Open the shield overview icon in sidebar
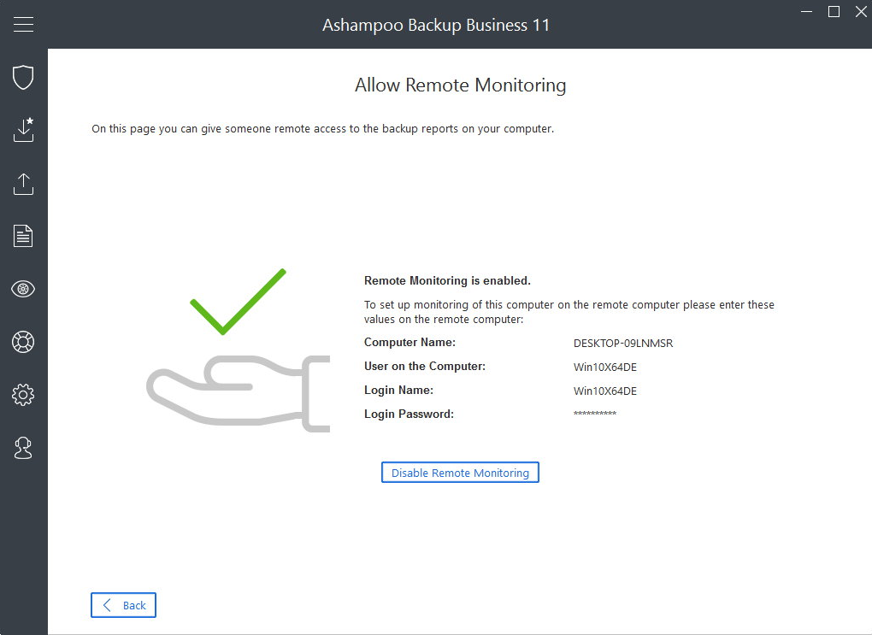Image resolution: width=872 pixels, height=635 pixels. point(23,77)
